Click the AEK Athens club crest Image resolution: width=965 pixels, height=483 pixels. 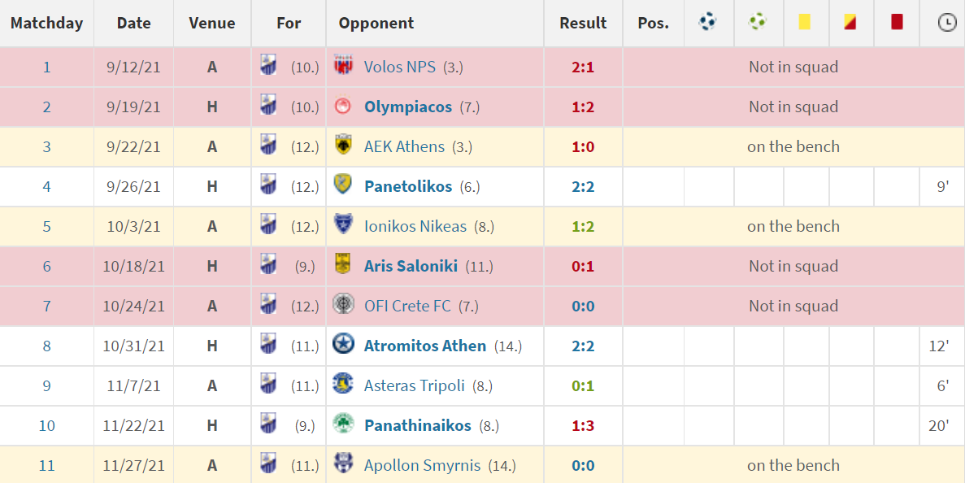(x=343, y=146)
